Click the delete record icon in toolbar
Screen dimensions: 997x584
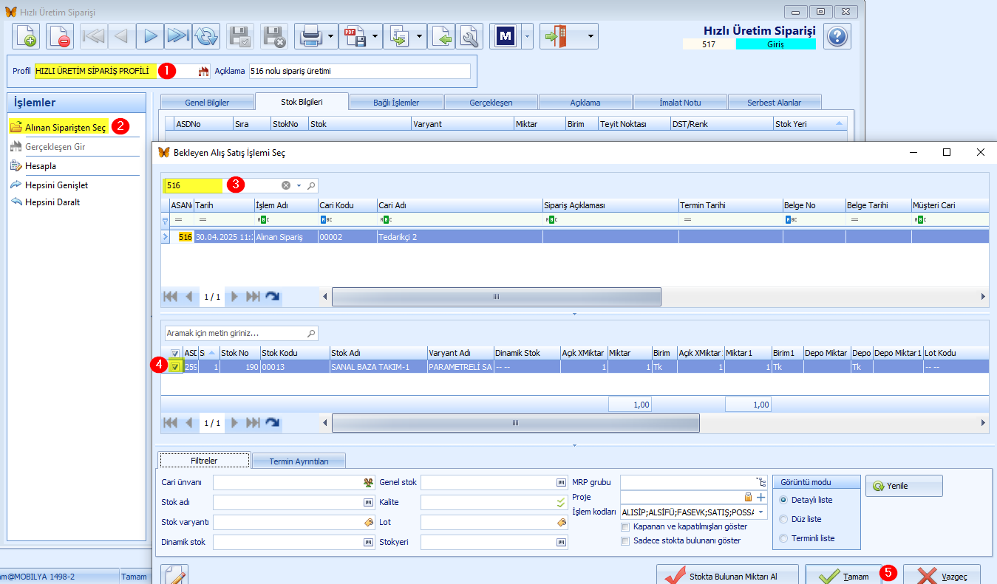60,35
